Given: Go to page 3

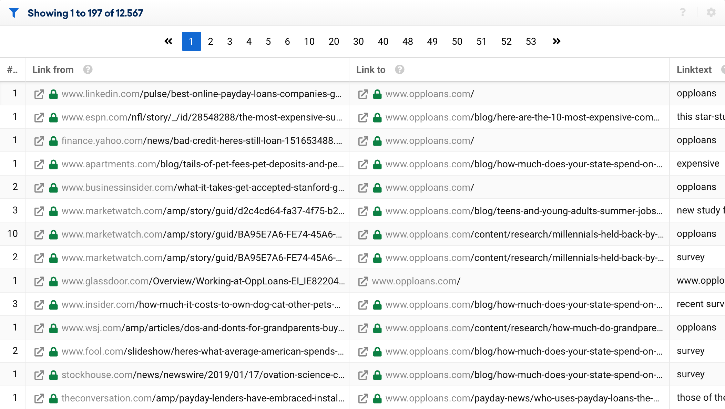Looking at the screenshot, I should pyautogui.click(x=230, y=41).
